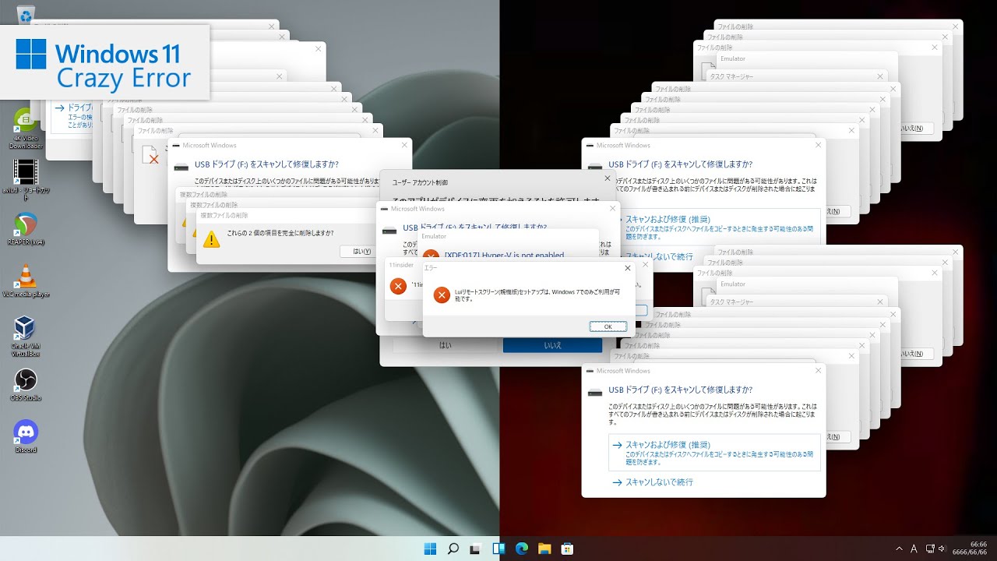The height and width of the screenshot is (561, 997).
Task: Open taskbar Search magnifier
Action: [x=453, y=549]
